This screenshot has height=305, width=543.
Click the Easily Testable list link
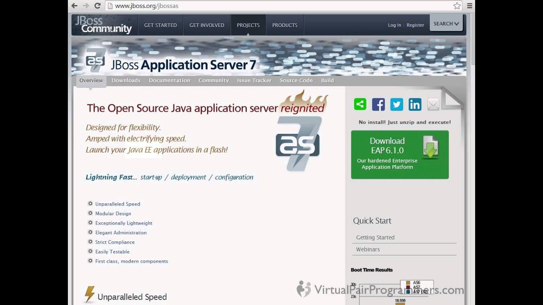click(x=112, y=252)
